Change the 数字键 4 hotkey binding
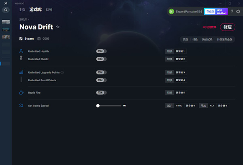Image resolution: width=243 pixels, height=165 pixels. pyautogui.click(x=180, y=80)
